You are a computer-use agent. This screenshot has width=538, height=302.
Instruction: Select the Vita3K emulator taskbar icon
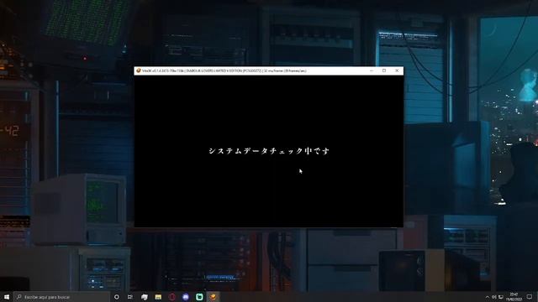click(x=213, y=297)
